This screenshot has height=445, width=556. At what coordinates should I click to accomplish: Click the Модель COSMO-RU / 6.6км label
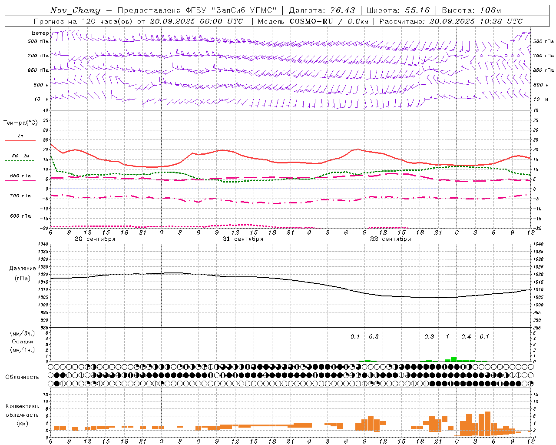click(x=313, y=21)
